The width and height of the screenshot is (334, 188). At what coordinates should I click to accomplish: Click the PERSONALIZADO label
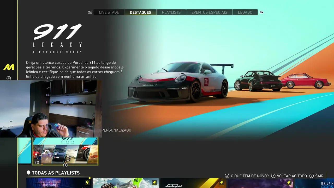(116, 130)
